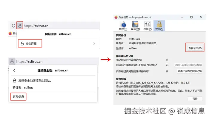Click the 此网站未提供所有者信息 text
The height and width of the screenshot is (119, 209).
pyautogui.click(x=143, y=43)
